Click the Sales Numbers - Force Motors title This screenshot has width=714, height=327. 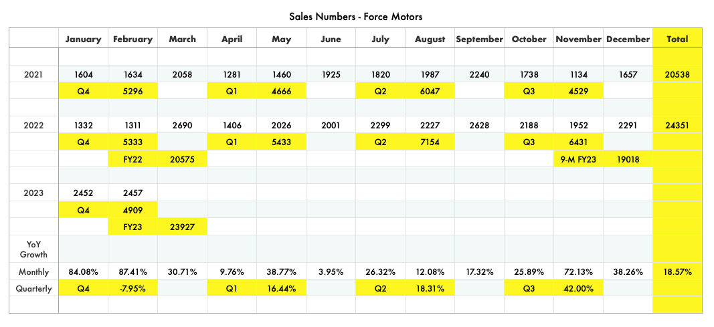[356, 16]
